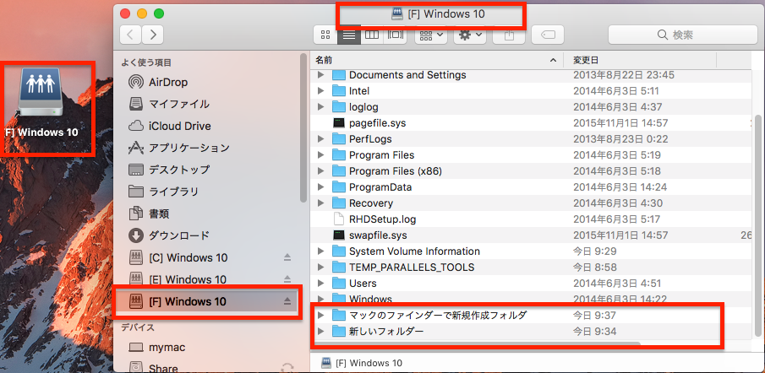Select [C] Windows 10 in the sidebar
This screenshot has width=765, height=373.
(178, 257)
